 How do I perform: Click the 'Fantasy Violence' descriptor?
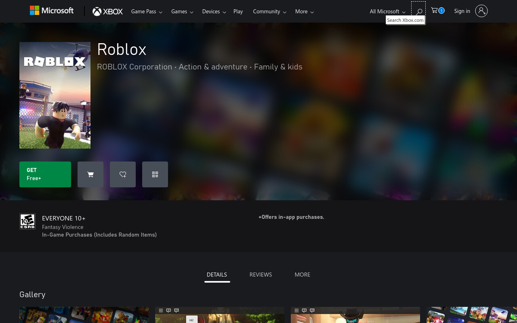[63, 227]
